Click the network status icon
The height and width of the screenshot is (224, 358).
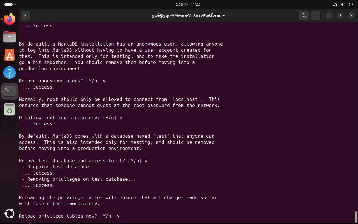pos(335,4)
